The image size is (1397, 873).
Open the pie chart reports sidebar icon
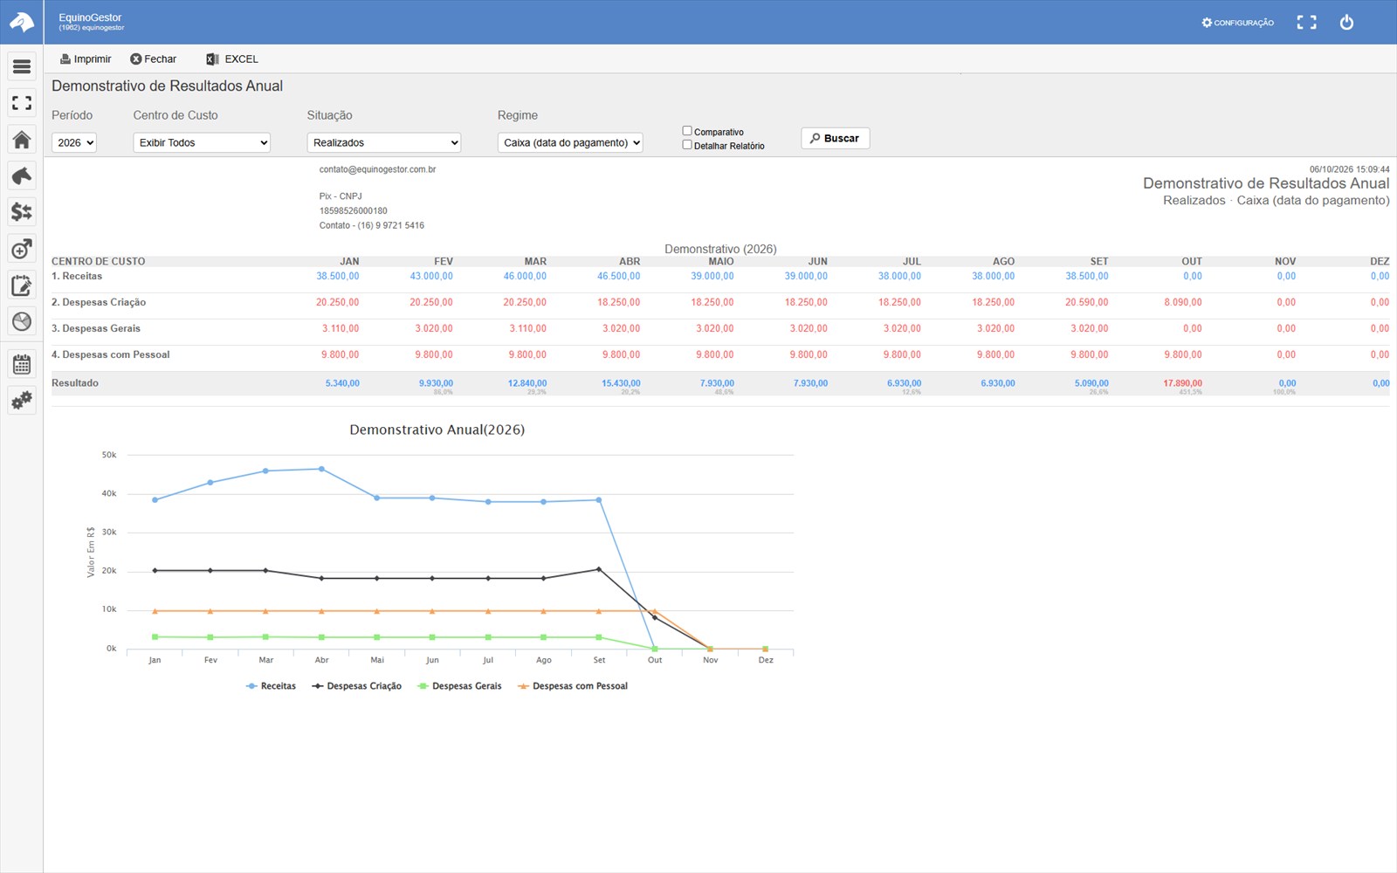point(22,321)
